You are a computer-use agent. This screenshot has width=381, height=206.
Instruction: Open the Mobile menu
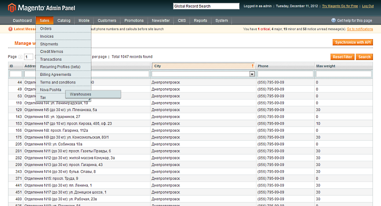click(84, 21)
